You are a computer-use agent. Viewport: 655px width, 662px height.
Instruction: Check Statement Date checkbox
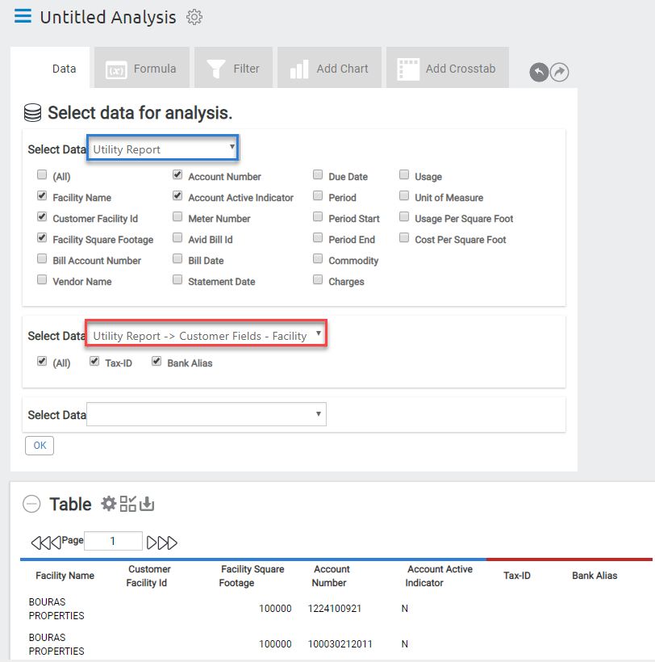(x=177, y=279)
